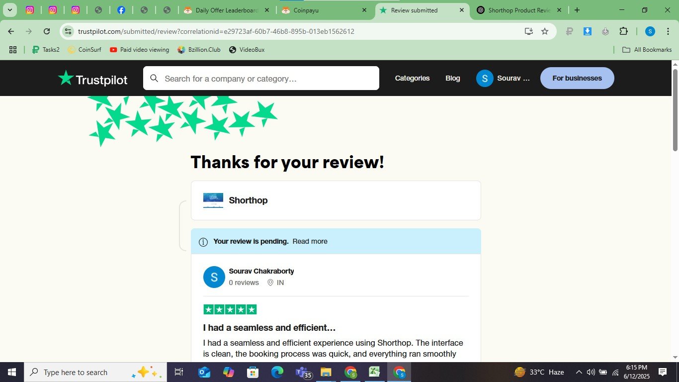Image resolution: width=679 pixels, height=382 pixels.
Task: Click the reviewer S avatar
Action: [214, 277]
